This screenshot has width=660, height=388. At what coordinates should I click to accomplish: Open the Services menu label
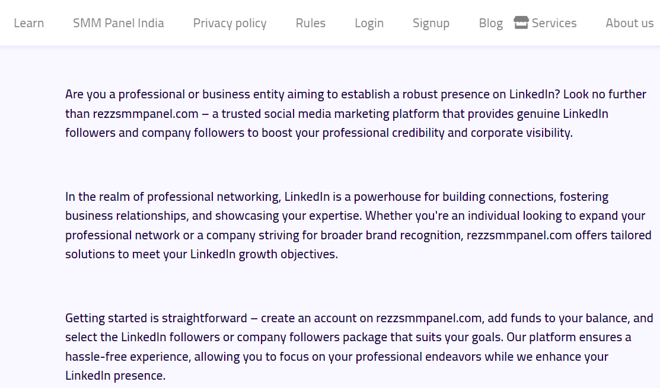coord(554,23)
